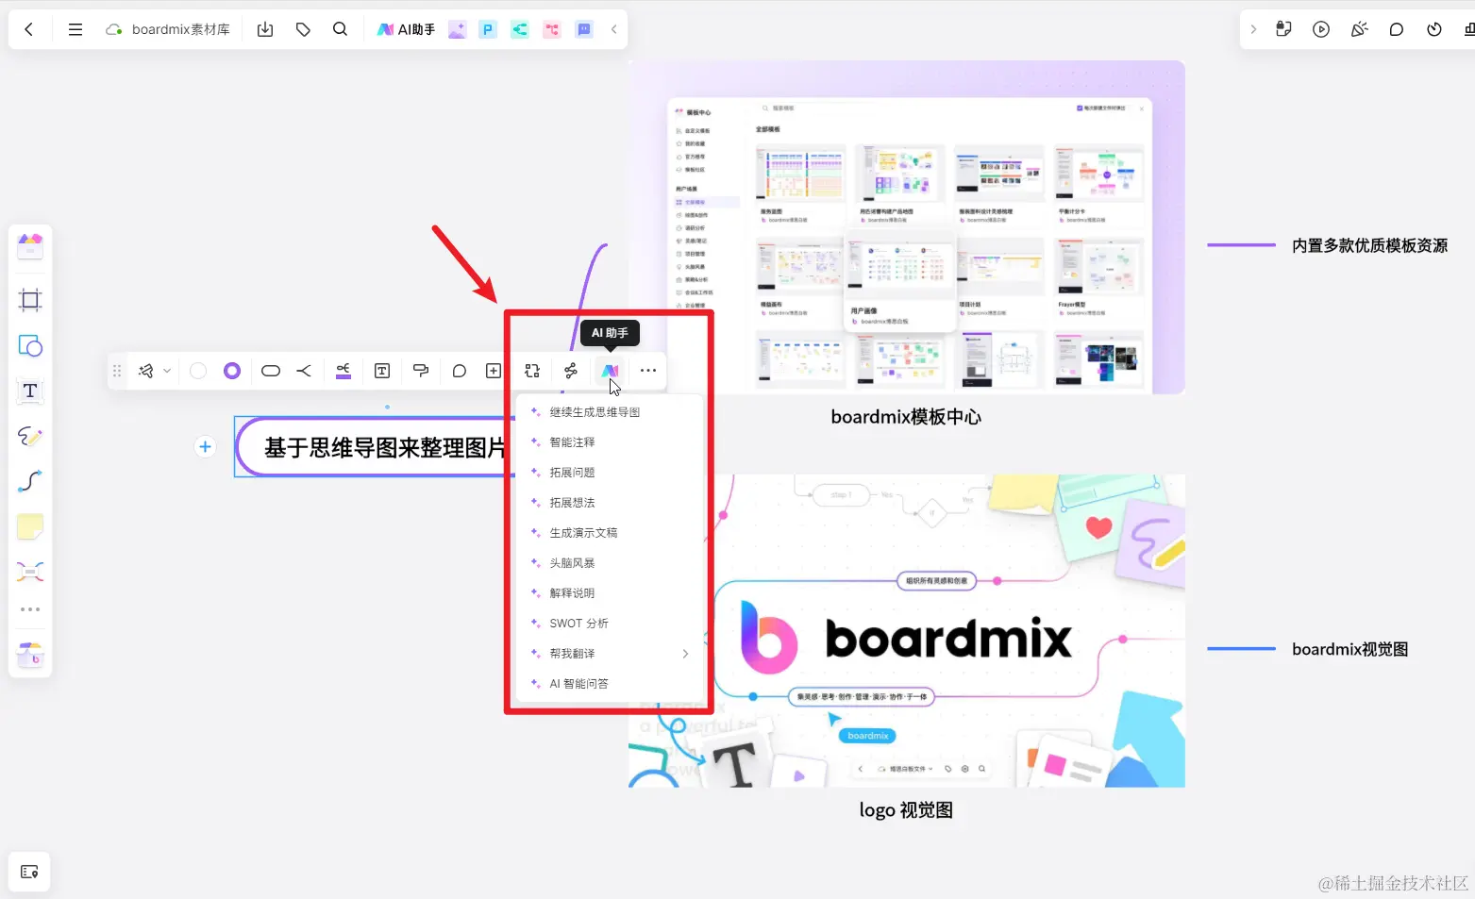Open more tools ellipsis in left sidebar

click(x=30, y=609)
